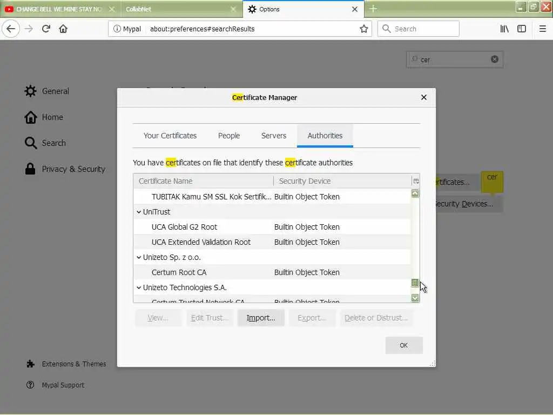The width and height of the screenshot is (553, 415).
Task: Collapse the Unizeto Technologies S.A. group
Action: point(139,288)
